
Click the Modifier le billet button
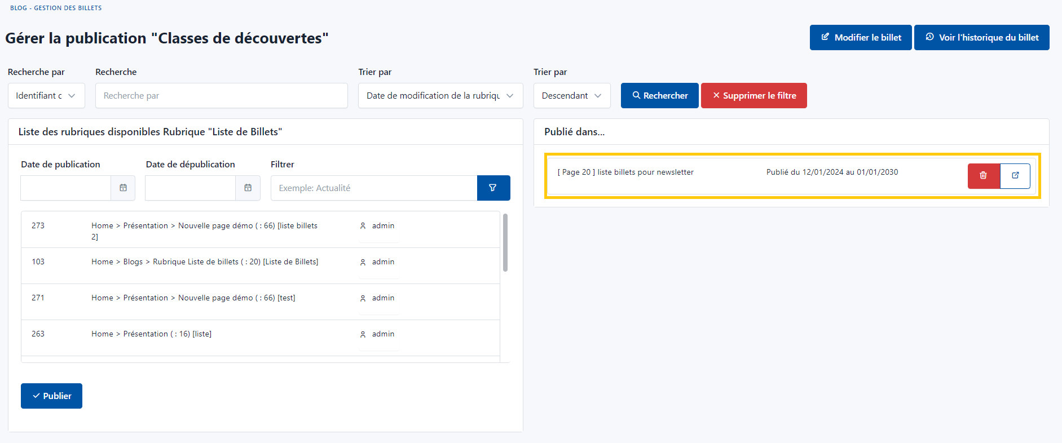coord(860,38)
